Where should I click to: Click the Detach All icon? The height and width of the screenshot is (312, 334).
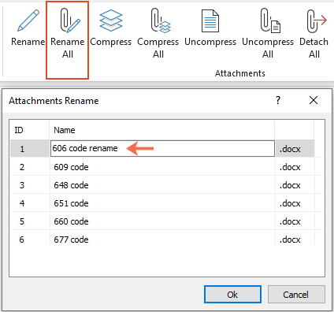317,20
